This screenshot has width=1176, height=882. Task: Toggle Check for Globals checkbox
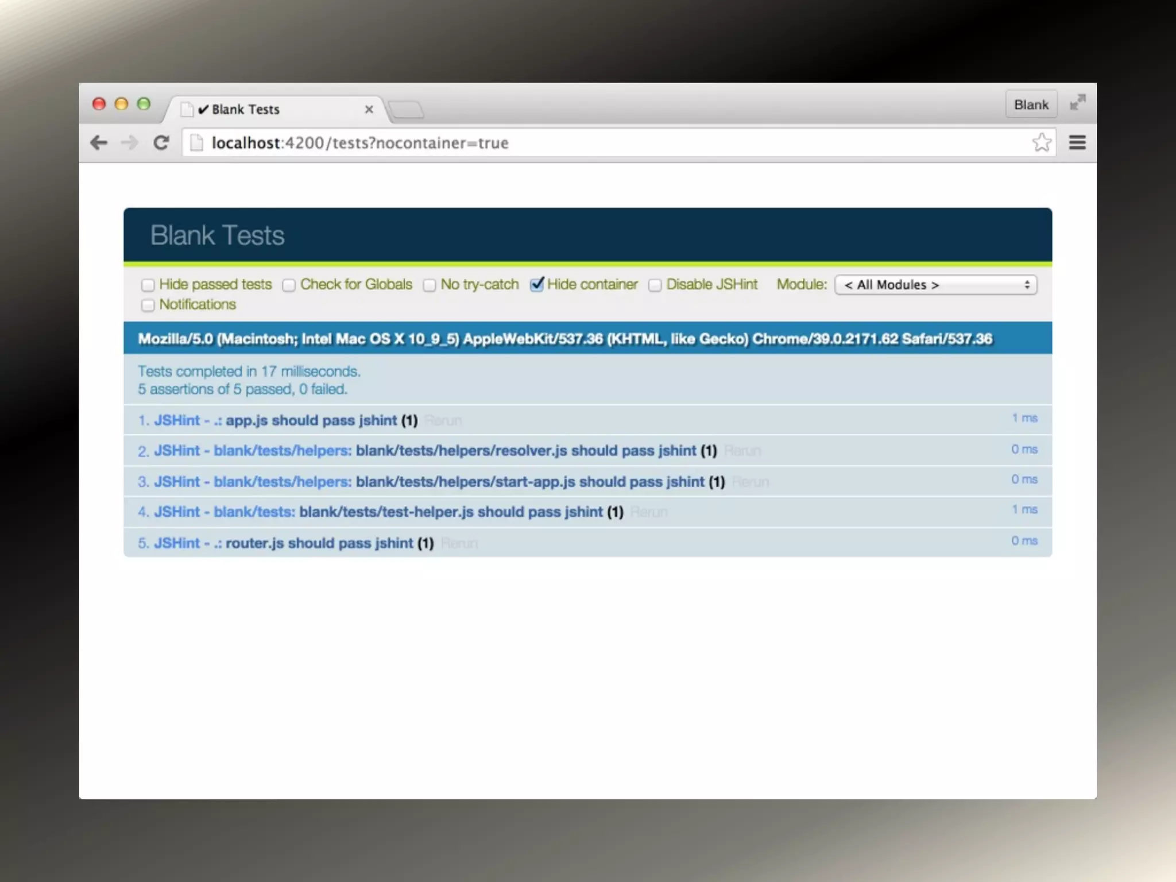pyautogui.click(x=289, y=285)
